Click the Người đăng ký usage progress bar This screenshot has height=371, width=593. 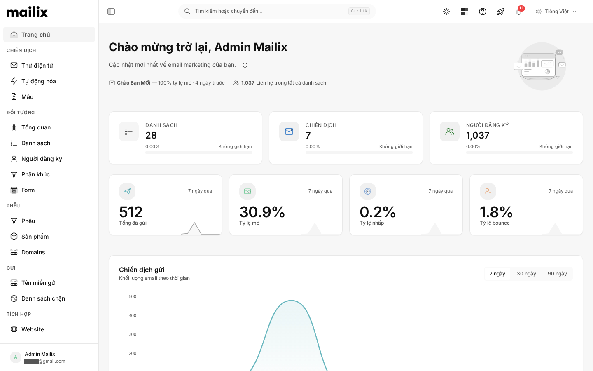519,153
